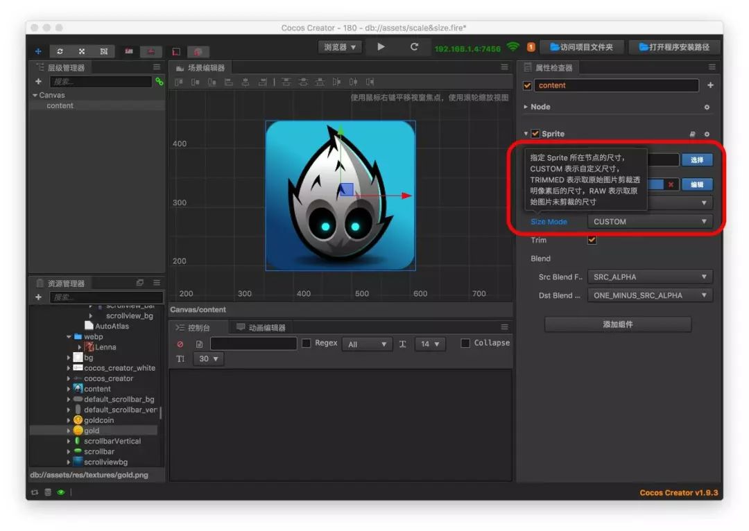
Task: Enable the Collapse checkbox in console
Action: click(465, 343)
